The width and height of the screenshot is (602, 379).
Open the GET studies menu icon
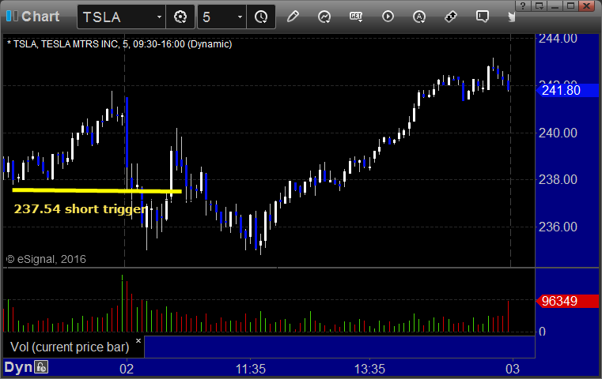pyautogui.click(x=356, y=17)
